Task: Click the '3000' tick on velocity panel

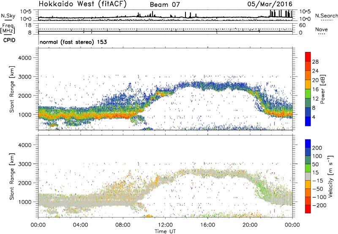Action: point(25,164)
